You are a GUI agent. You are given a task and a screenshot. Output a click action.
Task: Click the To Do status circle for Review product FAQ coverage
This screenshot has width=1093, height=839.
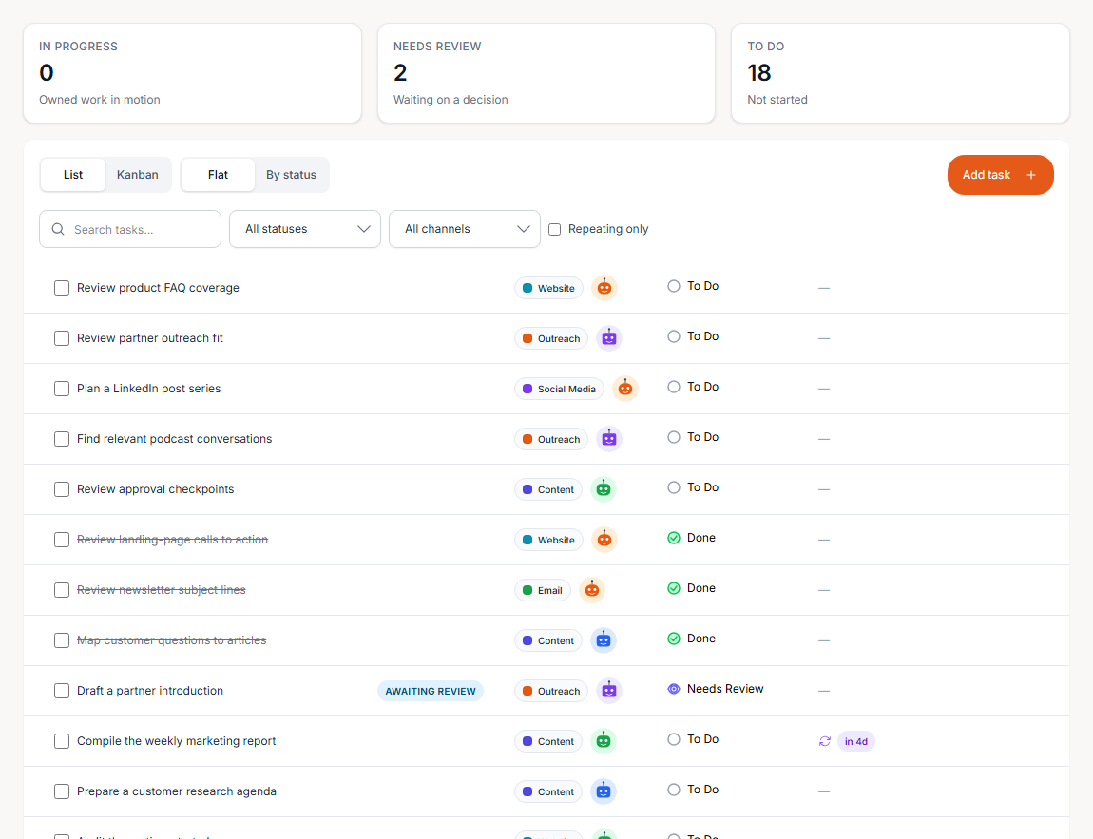(673, 286)
